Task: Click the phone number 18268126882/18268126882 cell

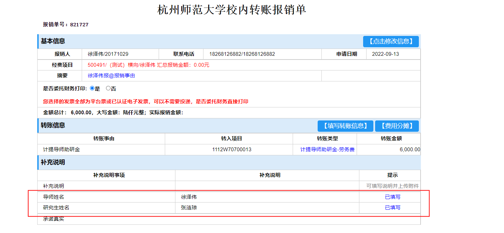Action: (262, 54)
